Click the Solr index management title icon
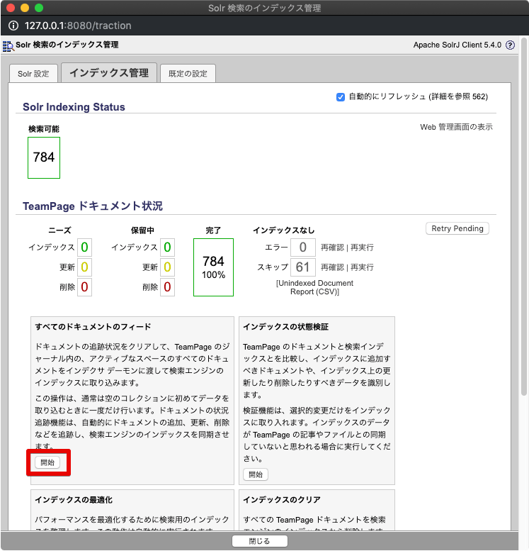 pos(8,46)
